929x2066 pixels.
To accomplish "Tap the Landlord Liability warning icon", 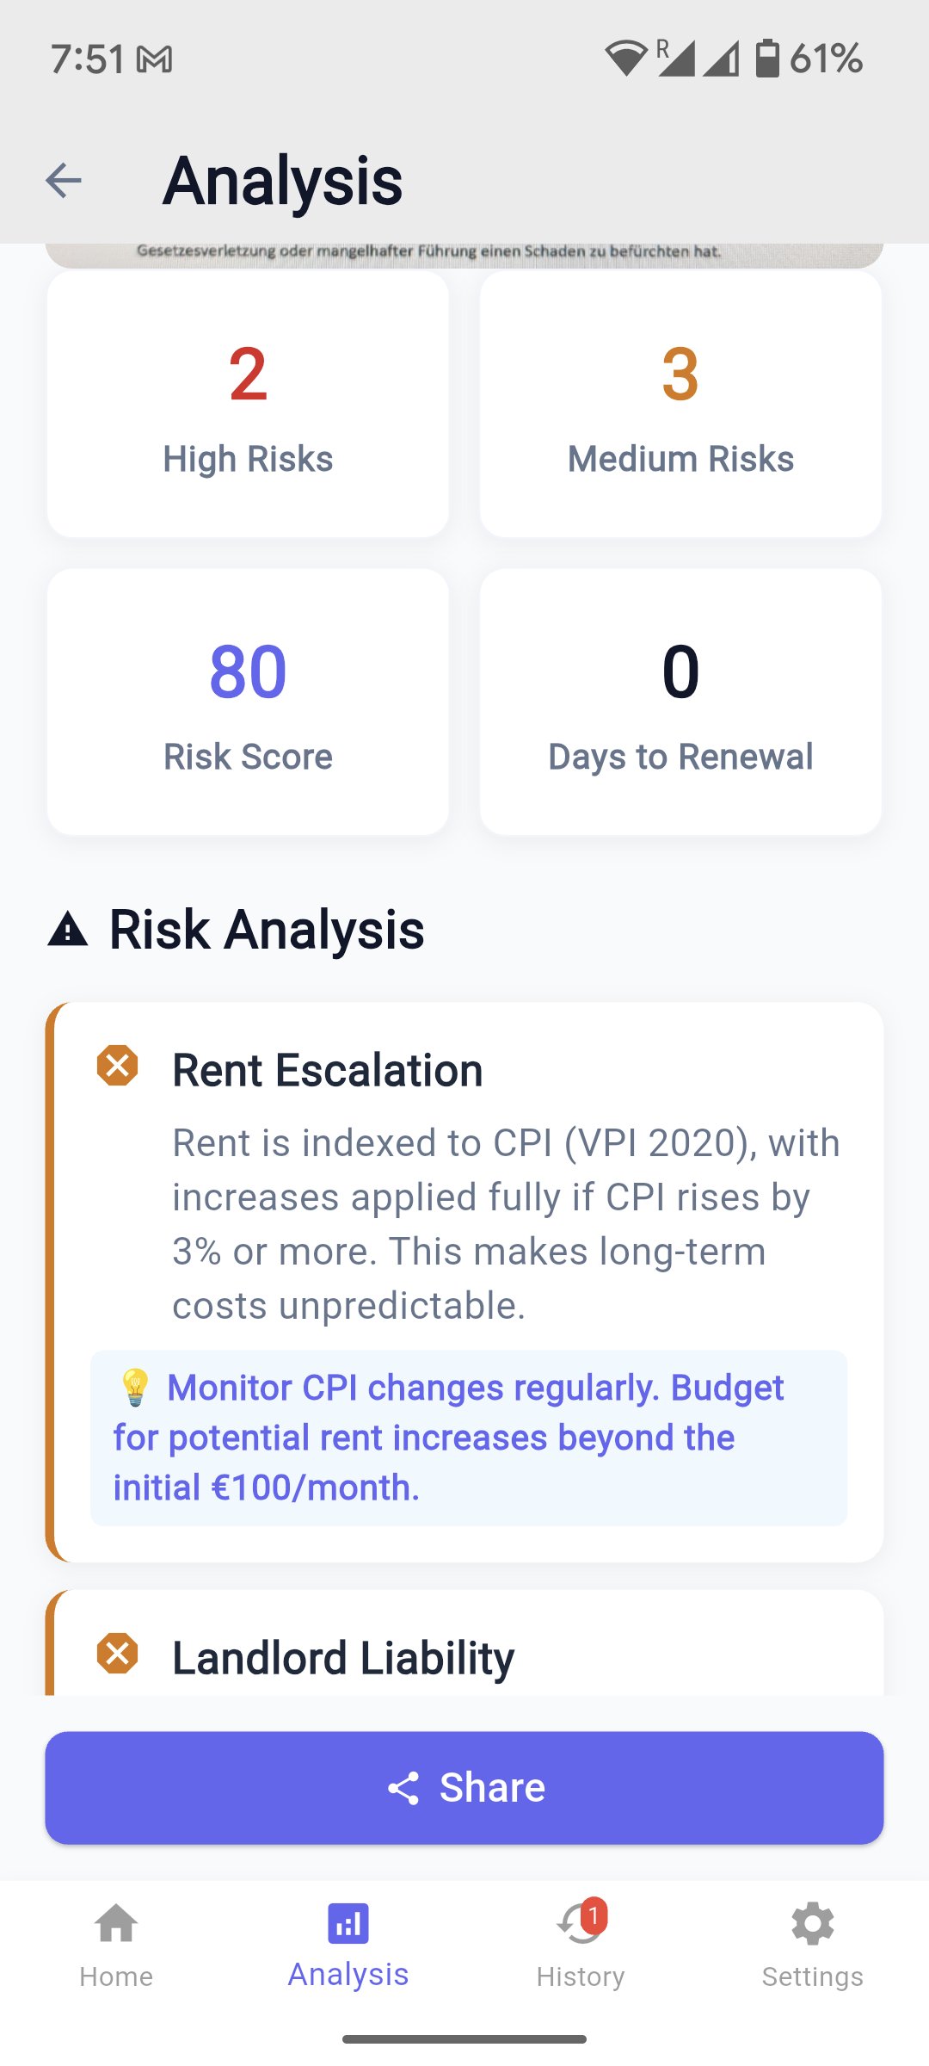I will pos(118,1654).
